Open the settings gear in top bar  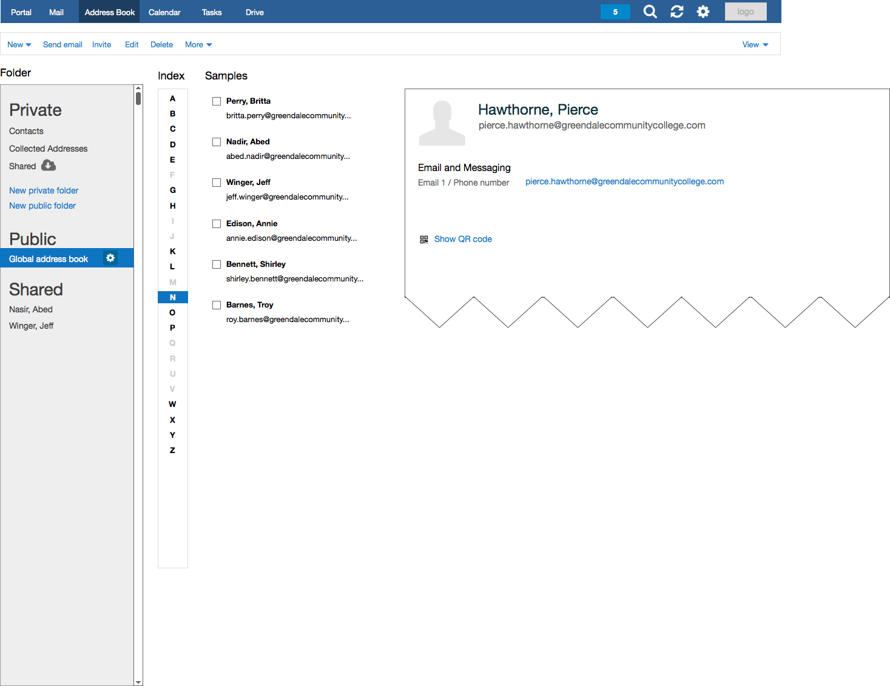click(703, 12)
